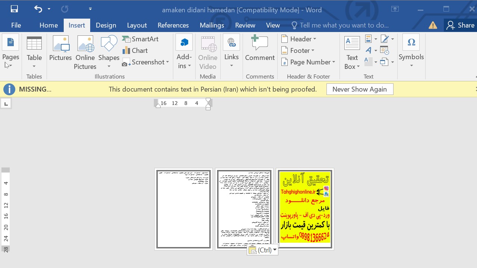
Task: Open the Shapes gallery
Action: (109, 52)
